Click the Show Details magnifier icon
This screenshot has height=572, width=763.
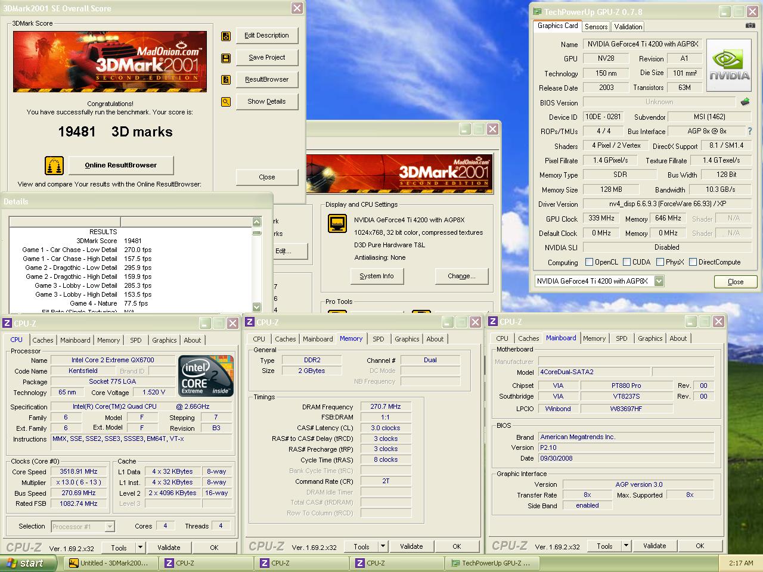pyautogui.click(x=226, y=102)
